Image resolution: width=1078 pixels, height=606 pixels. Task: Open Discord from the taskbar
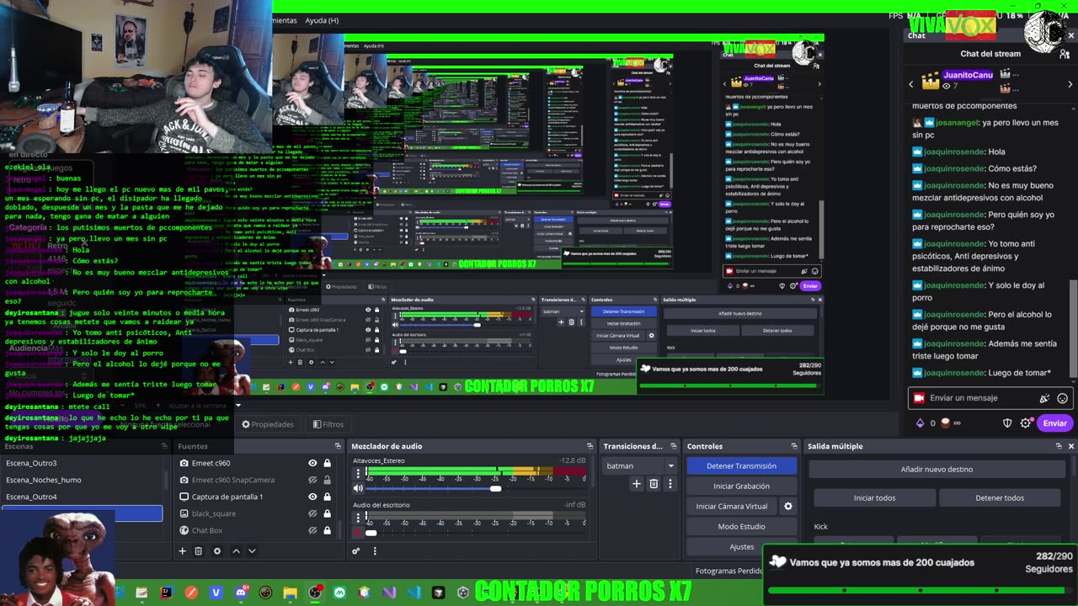[241, 593]
